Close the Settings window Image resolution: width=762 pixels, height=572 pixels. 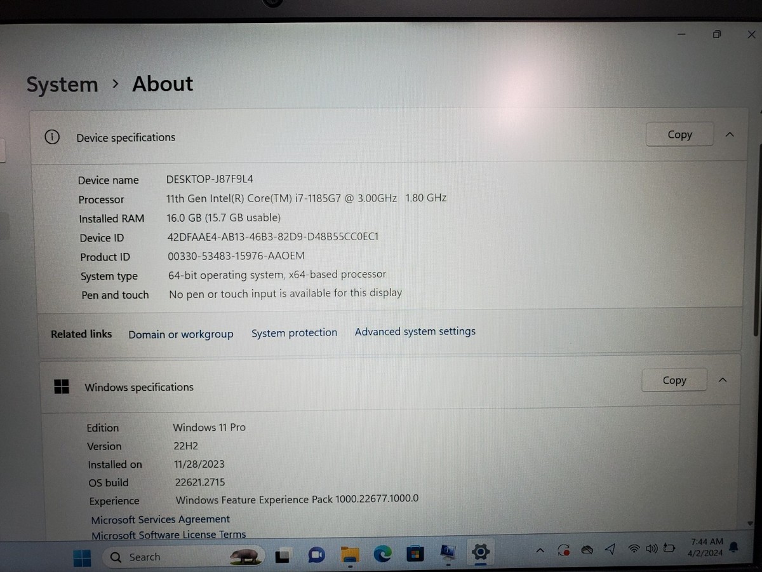751,35
